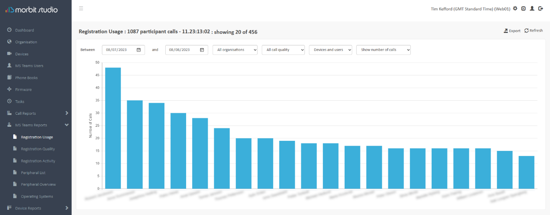Click the settings gear icon in the header
Viewport: 550px width, 215px height.
pyautogui.click(x=515, y=8)
